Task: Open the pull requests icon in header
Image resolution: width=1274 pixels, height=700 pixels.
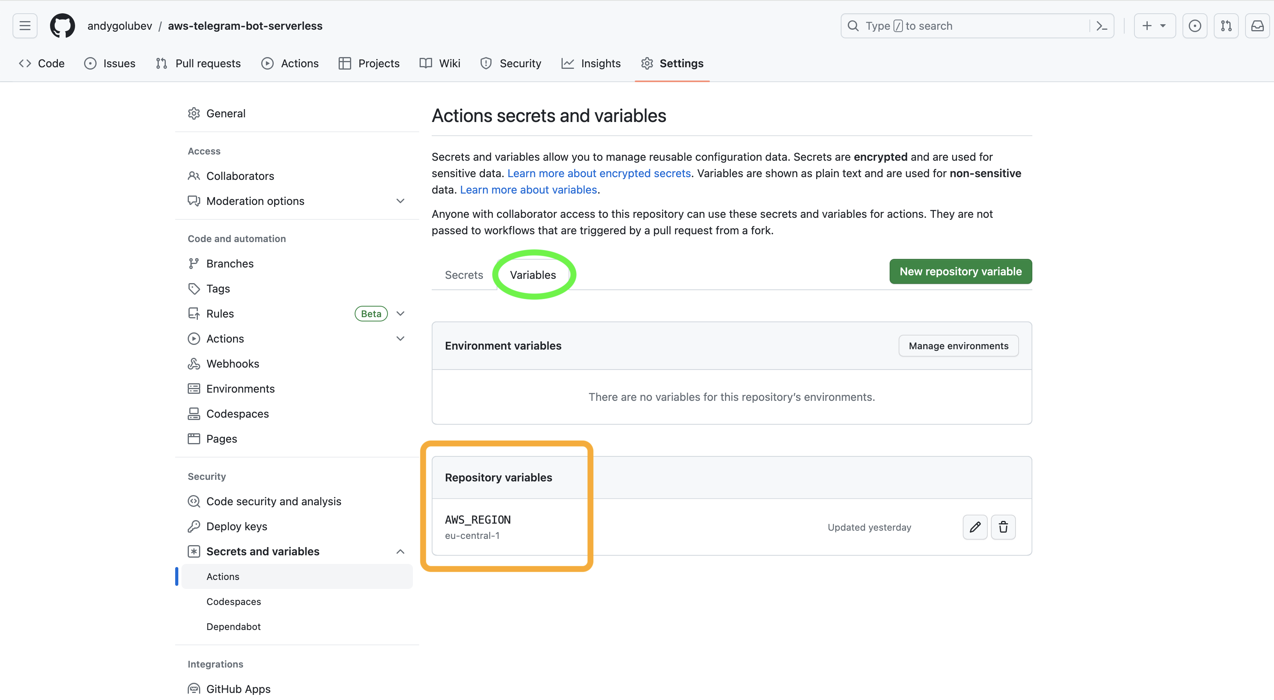Action: 1226,26
